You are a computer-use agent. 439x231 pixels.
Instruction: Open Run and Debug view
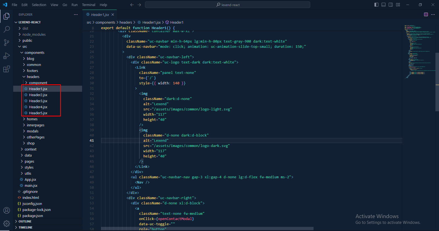tap(7, 56)
